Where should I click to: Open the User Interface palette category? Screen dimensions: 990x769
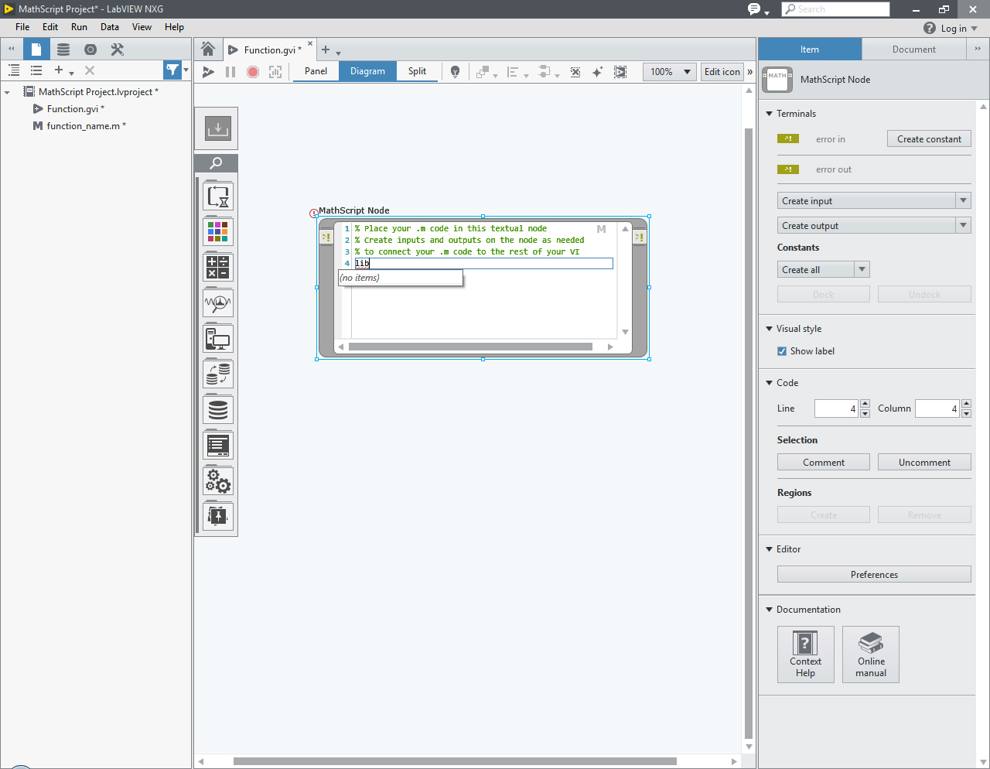click(x=218, y=446)
